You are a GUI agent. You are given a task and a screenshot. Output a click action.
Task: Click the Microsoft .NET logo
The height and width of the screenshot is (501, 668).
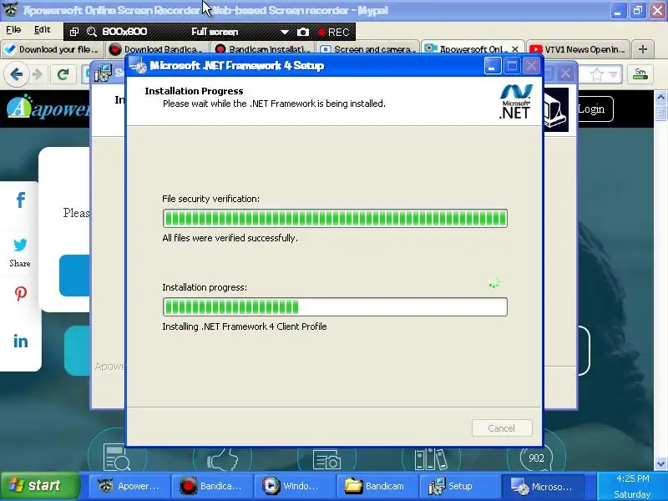click(515, 101)
